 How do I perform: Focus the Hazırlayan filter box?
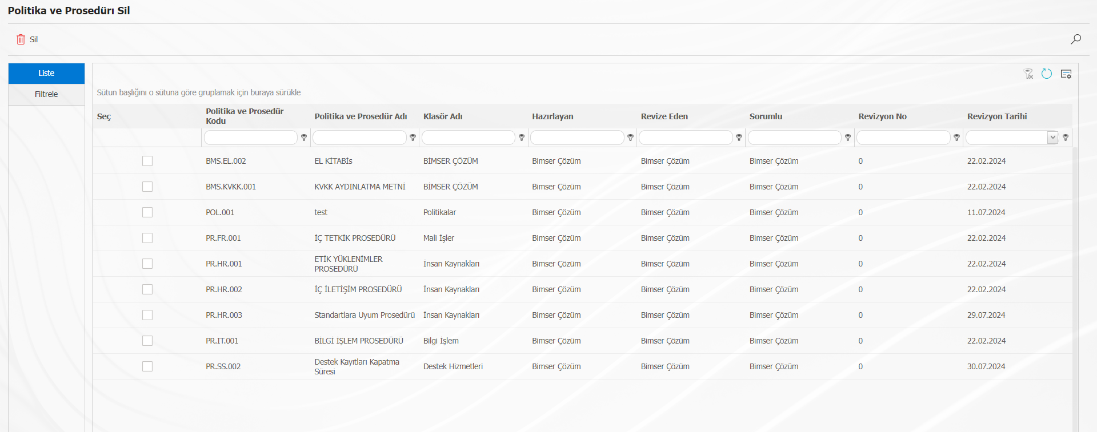click(x=577, y=138)
